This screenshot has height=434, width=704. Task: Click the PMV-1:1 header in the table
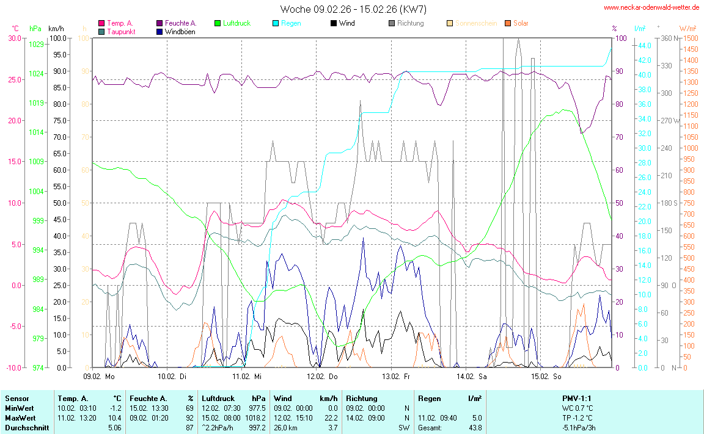tap(577, 398)
